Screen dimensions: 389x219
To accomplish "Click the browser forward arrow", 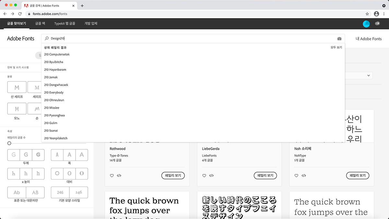I will [12, 14].
